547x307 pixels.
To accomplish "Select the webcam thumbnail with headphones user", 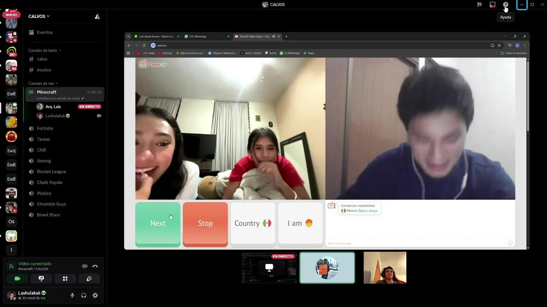I will tap(385, 268).
